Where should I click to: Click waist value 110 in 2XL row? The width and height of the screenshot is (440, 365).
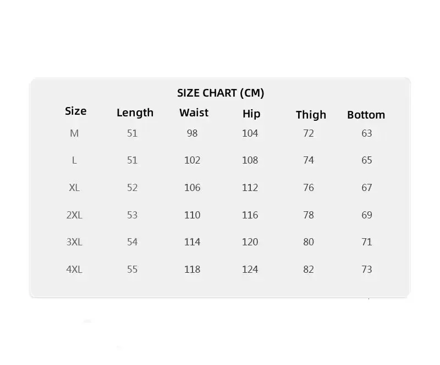(192, 215)
